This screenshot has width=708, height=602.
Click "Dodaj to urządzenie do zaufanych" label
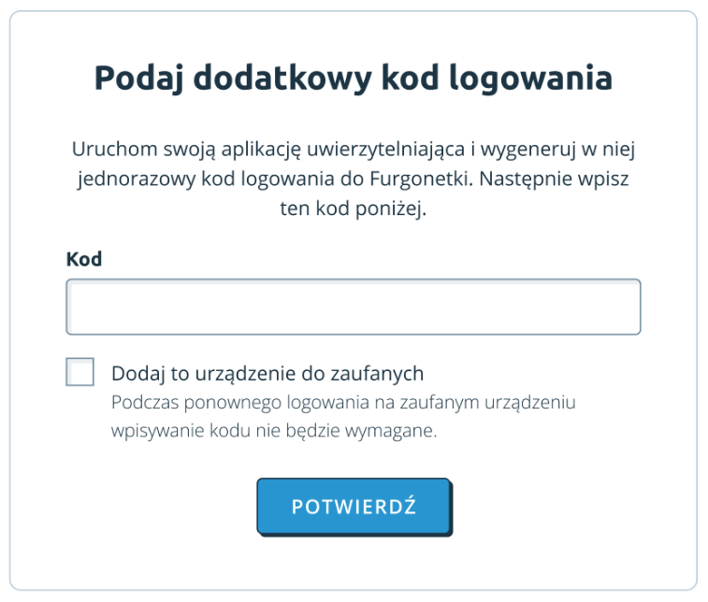(267, 374)
